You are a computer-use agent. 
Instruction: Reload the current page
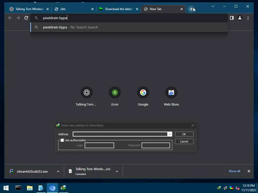pyautogui.click(x=26, y=18)
